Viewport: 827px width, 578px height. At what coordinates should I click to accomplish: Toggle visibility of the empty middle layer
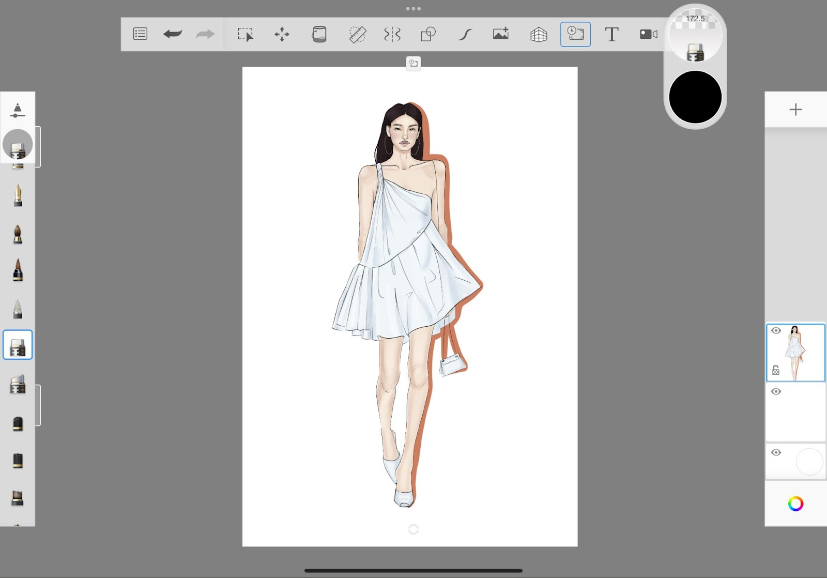pyautogui.click(x=776, y=392)
